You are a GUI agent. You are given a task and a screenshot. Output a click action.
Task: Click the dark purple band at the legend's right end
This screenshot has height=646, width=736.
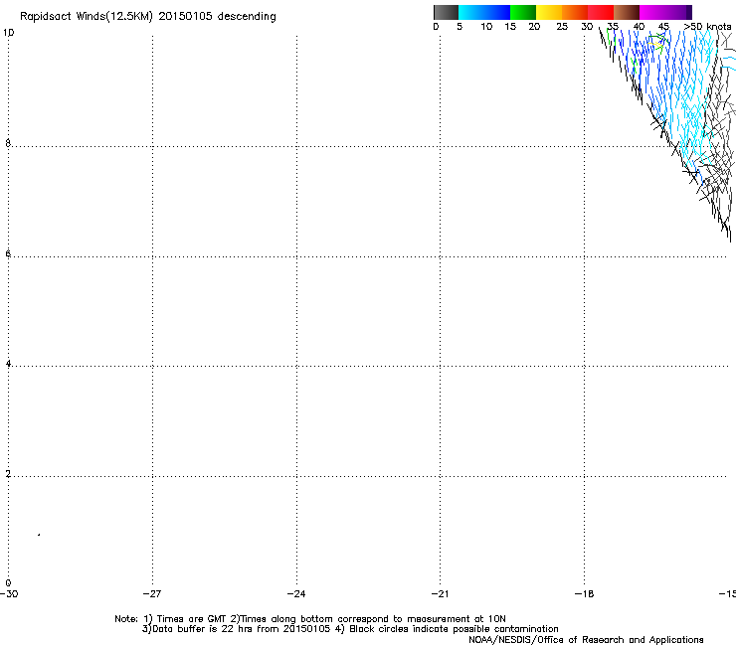(x=688, y=12)
